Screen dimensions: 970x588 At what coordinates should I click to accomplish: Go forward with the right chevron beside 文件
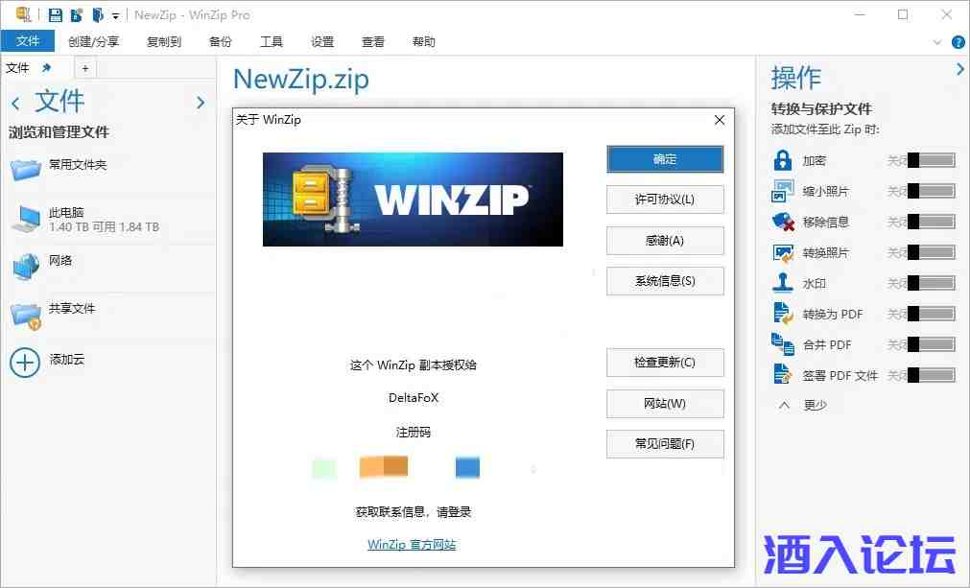point(201,103)
